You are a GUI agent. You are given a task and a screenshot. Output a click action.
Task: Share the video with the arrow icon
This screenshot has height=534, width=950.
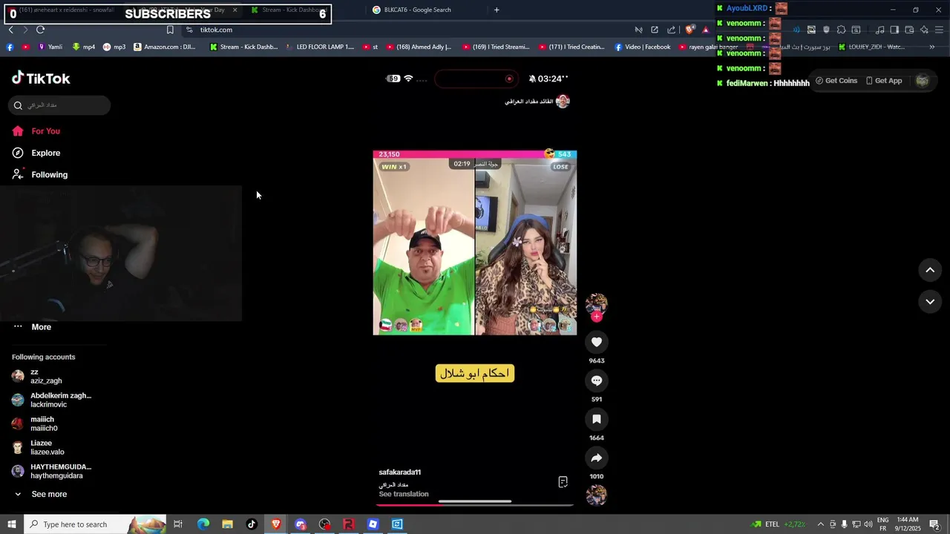[596, 458]
